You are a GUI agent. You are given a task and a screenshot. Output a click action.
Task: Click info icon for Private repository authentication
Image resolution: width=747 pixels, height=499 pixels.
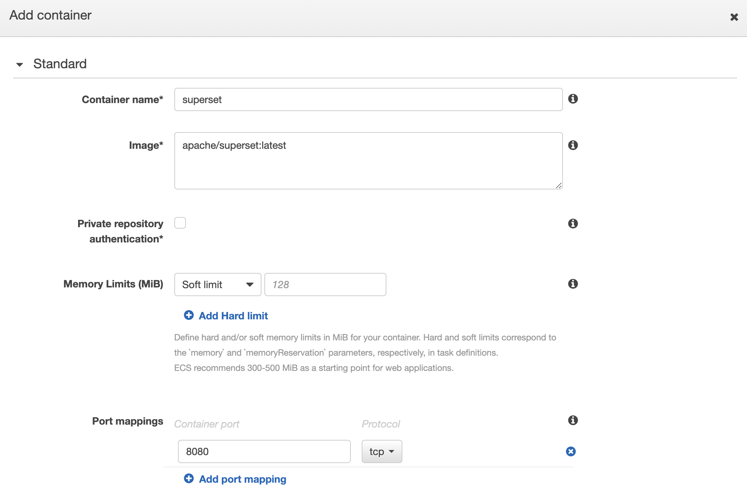point(573,224)
